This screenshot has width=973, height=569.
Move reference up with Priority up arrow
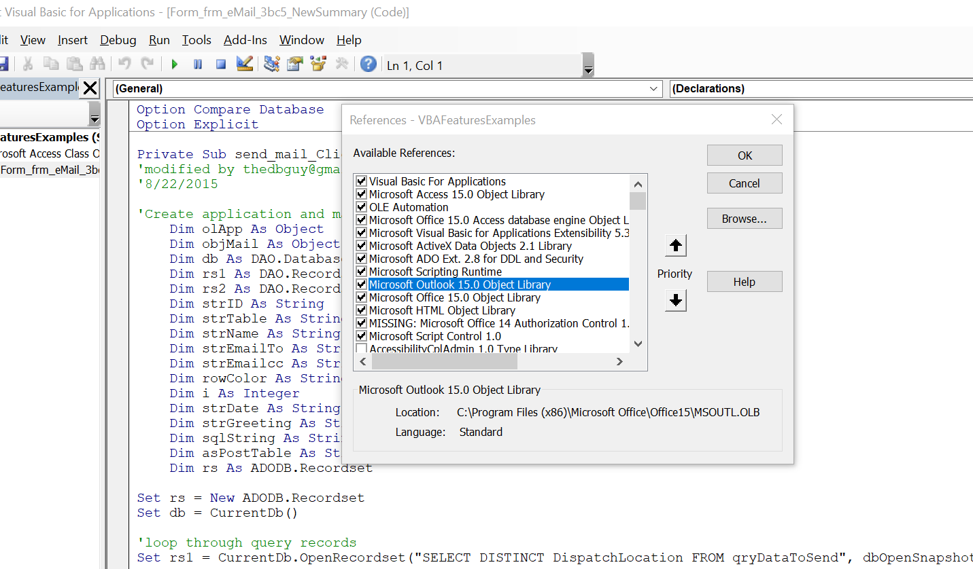(675, 246)
